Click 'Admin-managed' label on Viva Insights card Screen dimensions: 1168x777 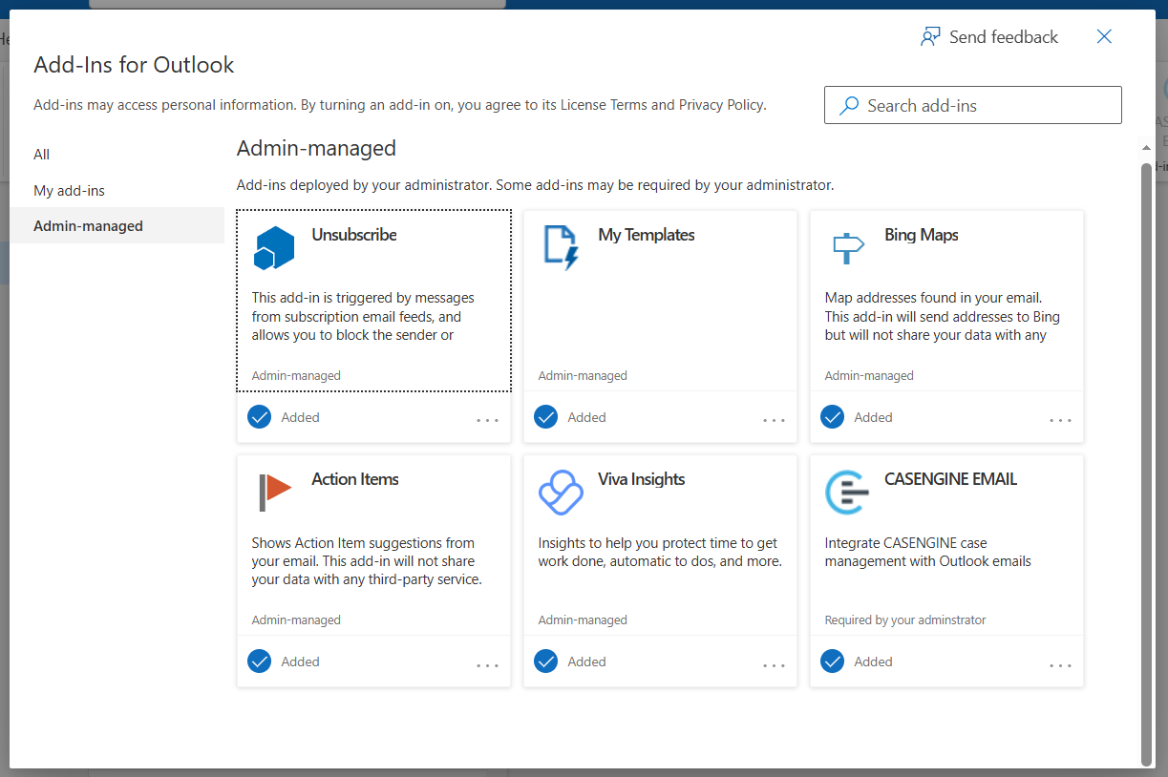583,620
